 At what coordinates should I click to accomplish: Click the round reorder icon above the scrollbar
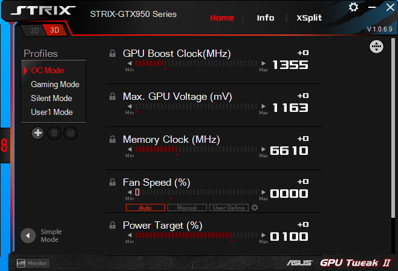(x=376, y=47)
